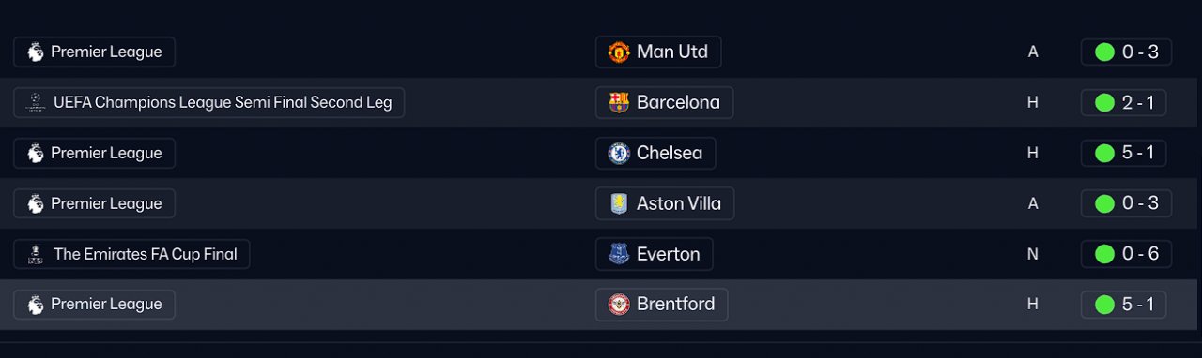Open the 0 - 3 result against Man Utd
Viewport: 1202px width, 358px height.
(1126, 52)
